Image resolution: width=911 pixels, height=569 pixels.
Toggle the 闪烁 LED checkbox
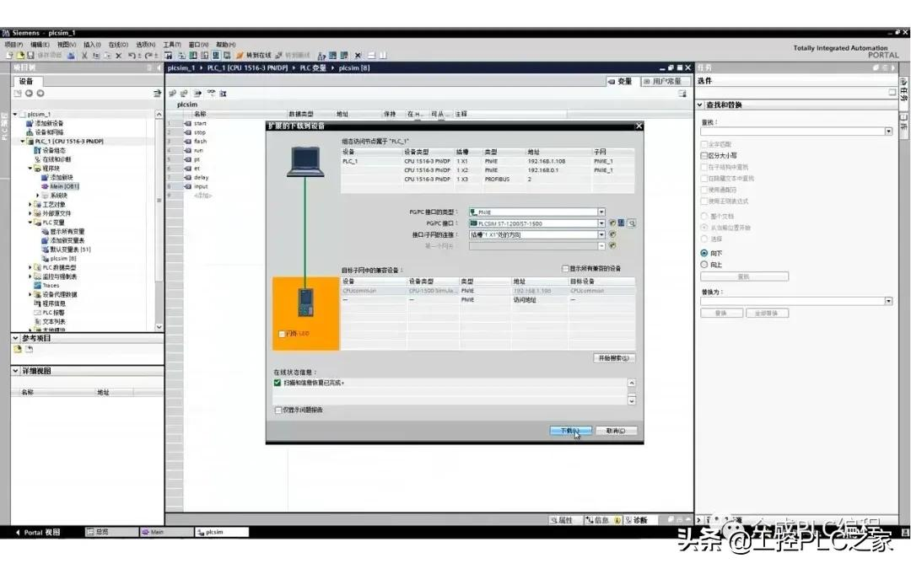[x=282, y=334]
